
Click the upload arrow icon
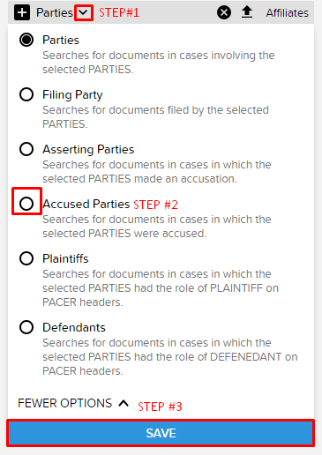[x=247, y=12]
